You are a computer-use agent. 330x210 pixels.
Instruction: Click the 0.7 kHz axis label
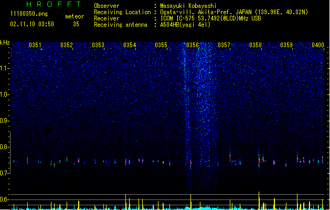(x=5, y=173)
